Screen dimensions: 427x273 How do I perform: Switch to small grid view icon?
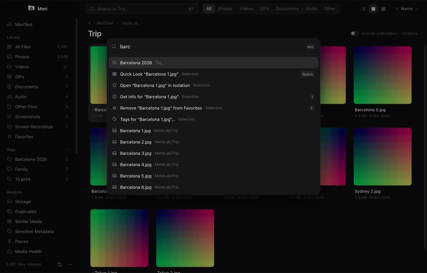click(x=373, y=9)
